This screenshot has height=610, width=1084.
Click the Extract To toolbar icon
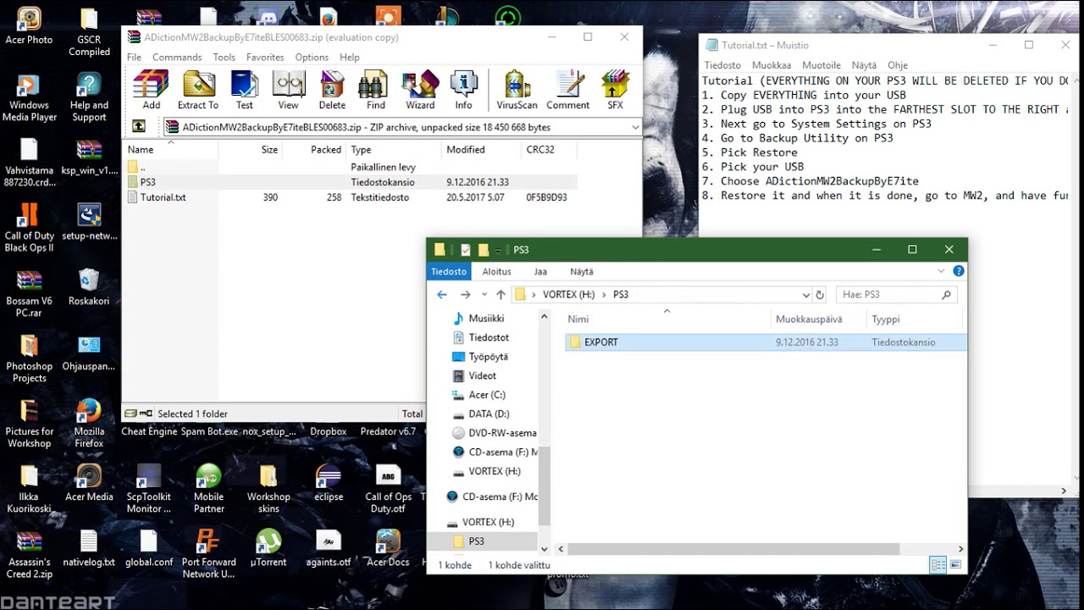pos(198,90)
